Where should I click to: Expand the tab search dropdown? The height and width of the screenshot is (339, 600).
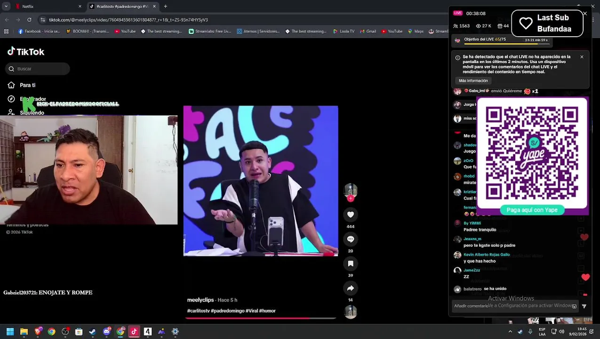(6, 6)
